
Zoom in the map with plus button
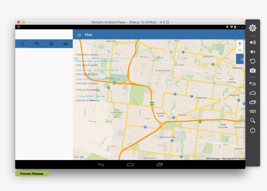click(x=240, y=43)
